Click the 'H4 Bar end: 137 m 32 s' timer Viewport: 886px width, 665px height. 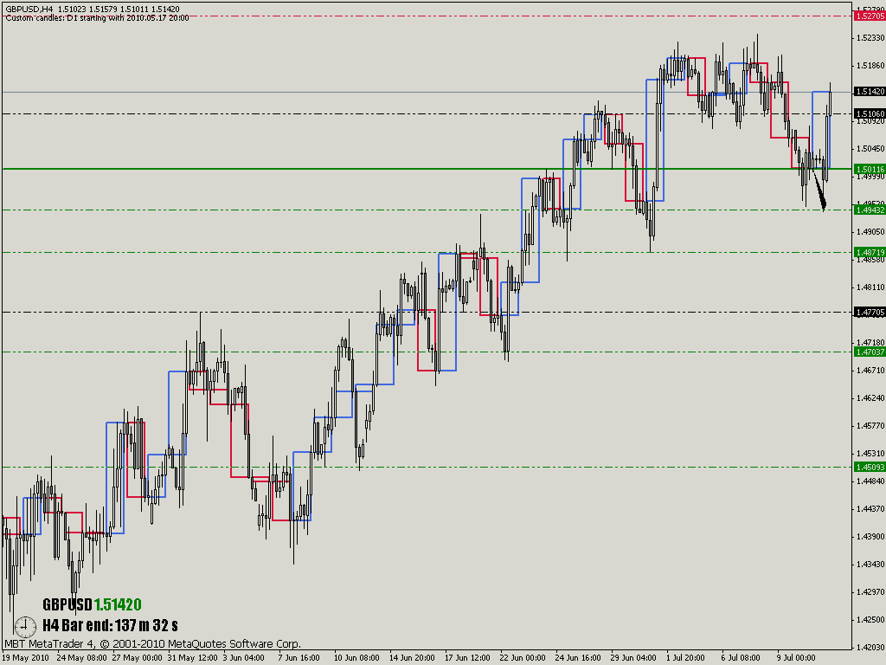(110, 625)
